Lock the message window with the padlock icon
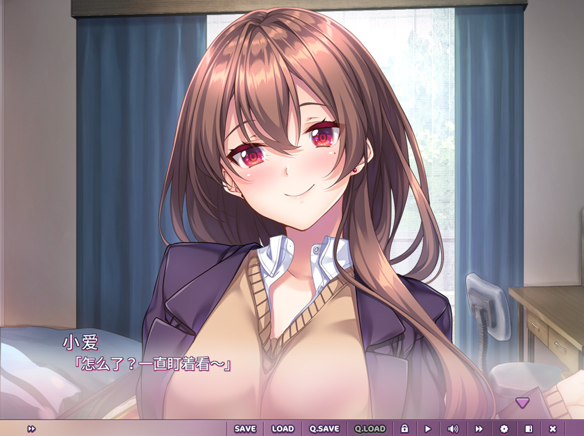Viewport: 584px width, 436px height. (x=405, y=428)
